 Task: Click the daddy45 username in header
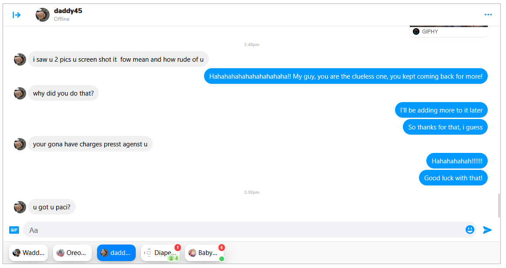[68, 11]
